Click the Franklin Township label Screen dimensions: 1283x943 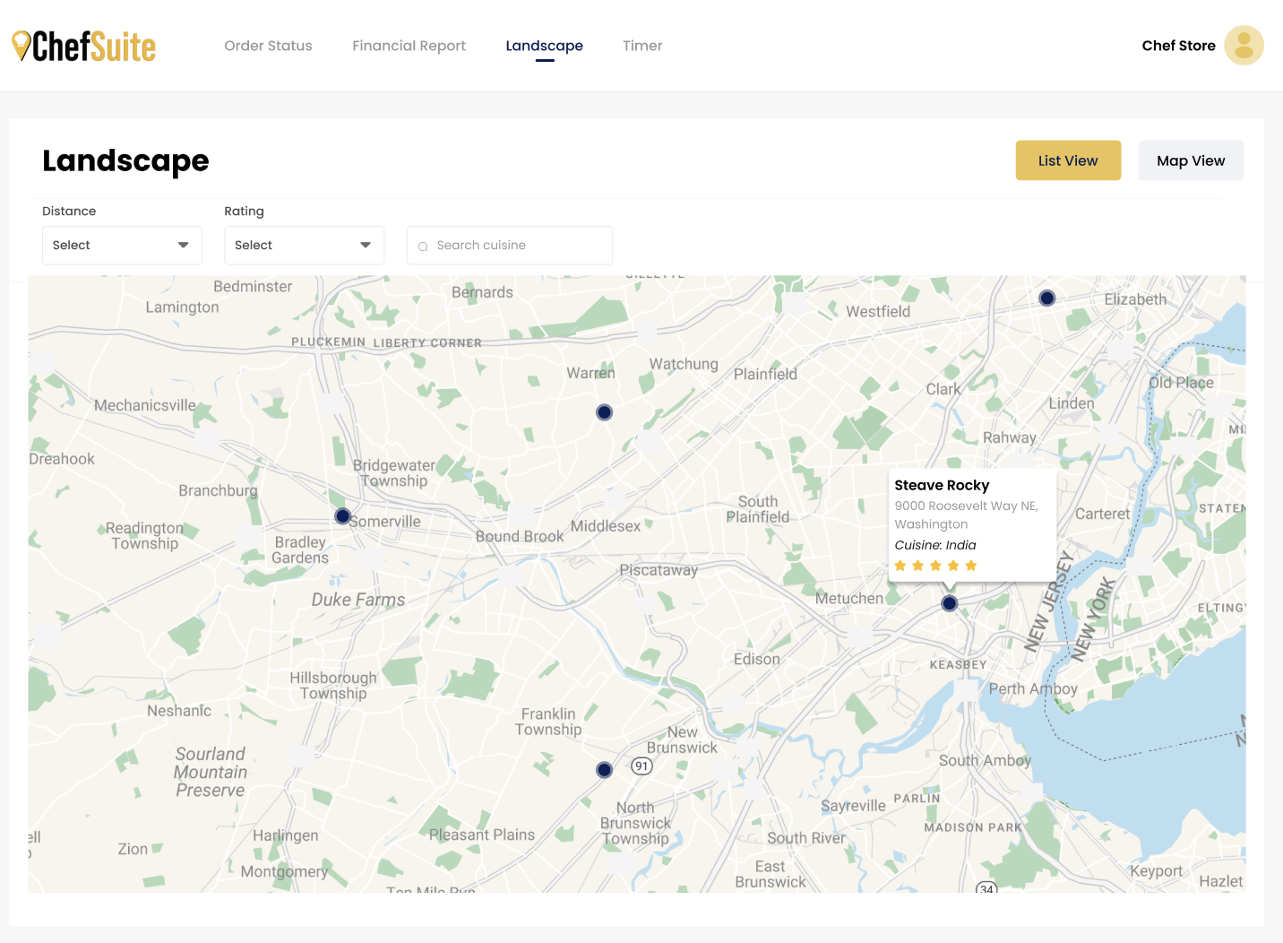pos(548,722)
